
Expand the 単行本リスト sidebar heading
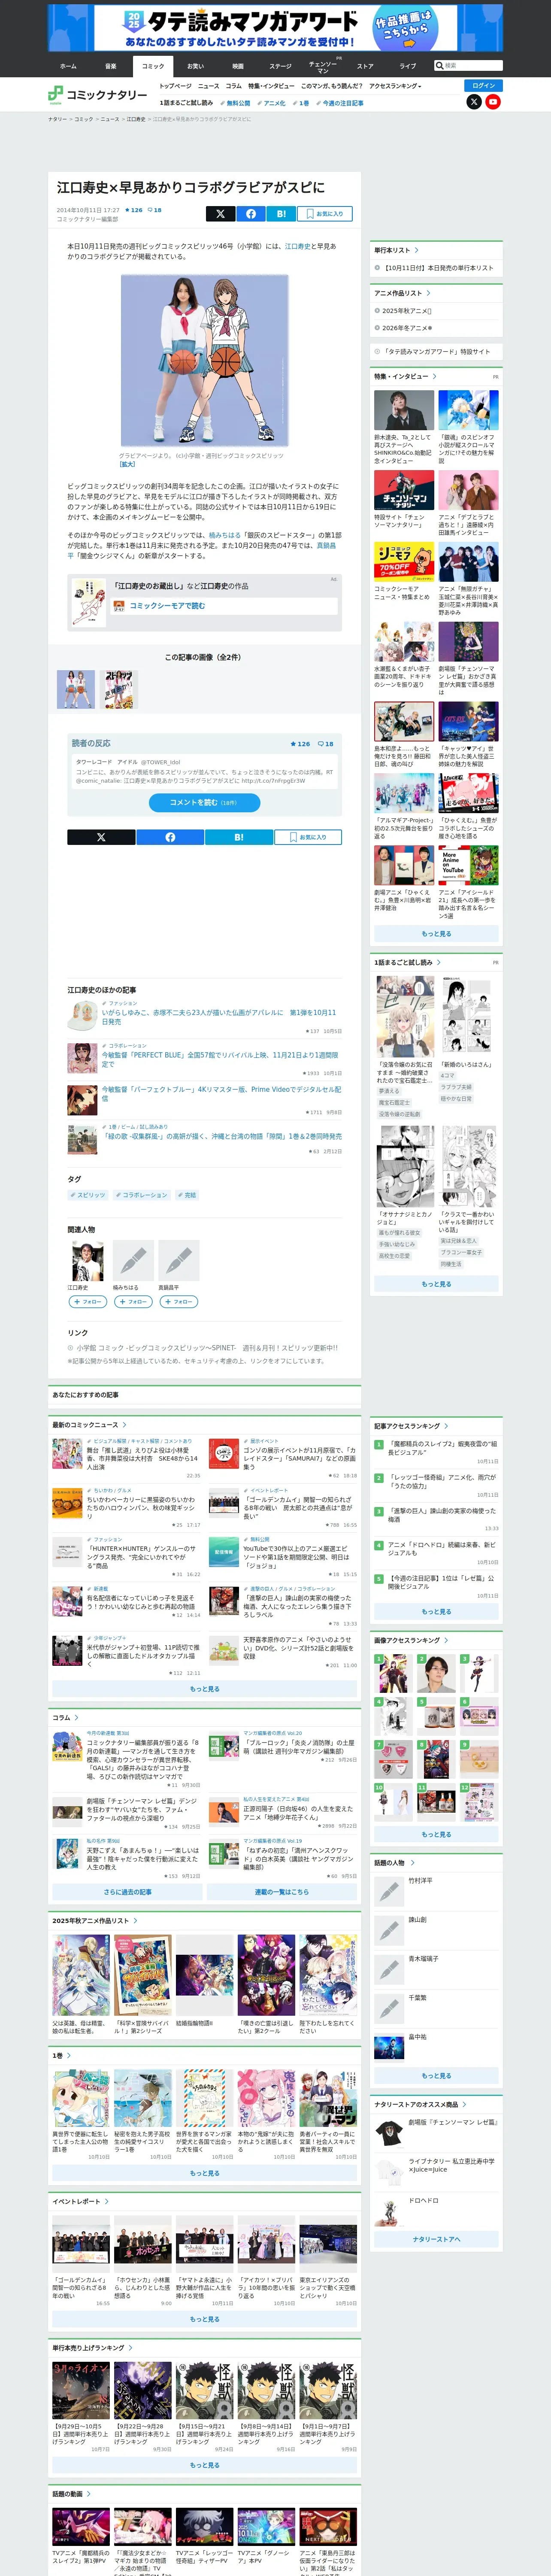pos(396,250)
